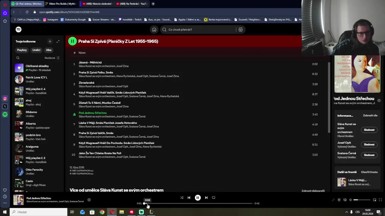
Task: Switch to Na Pankráci YouTube tab
Action: 131,4
